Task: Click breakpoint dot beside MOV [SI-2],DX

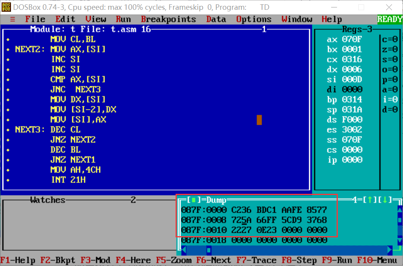Action: [8, 109]
